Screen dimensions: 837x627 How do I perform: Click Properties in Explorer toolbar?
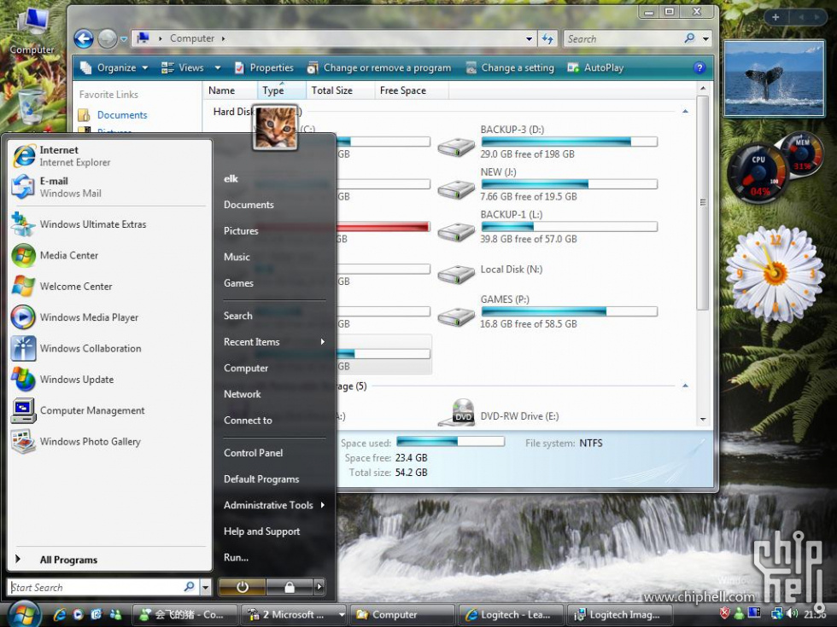[264, 67]
